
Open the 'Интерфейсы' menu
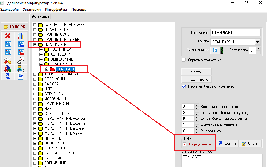click(56, 10)
